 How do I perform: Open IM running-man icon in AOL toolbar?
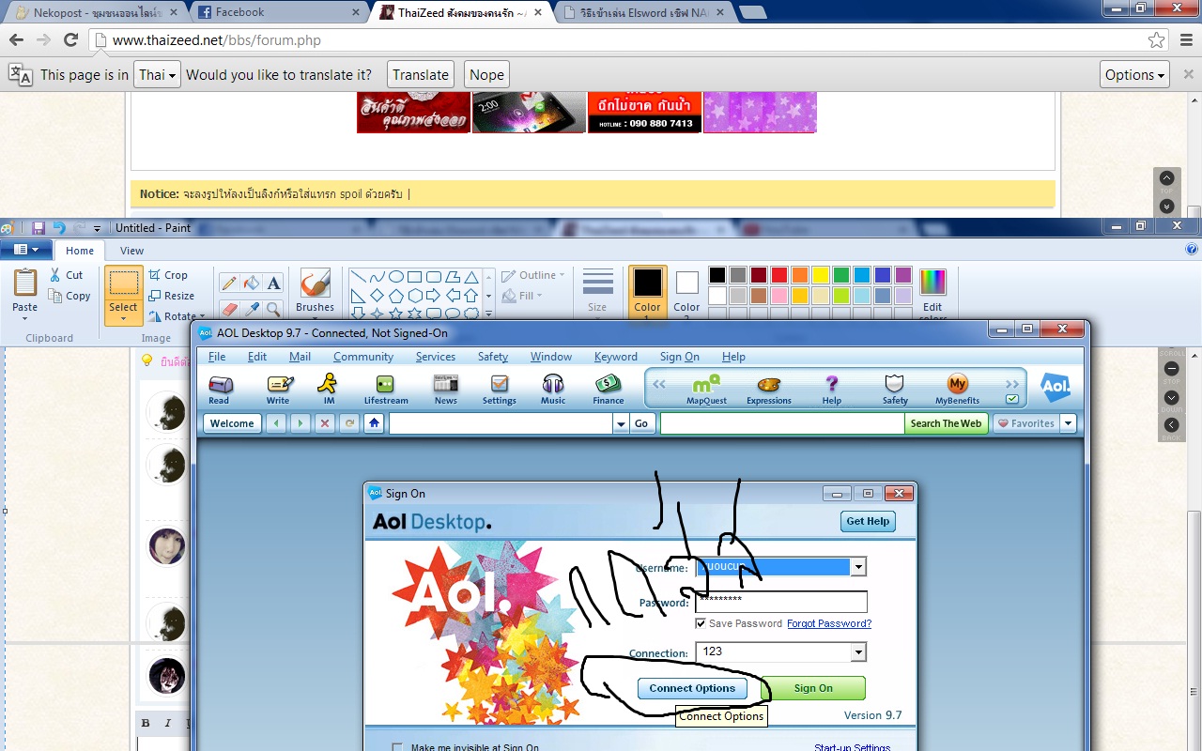(328, 389)
